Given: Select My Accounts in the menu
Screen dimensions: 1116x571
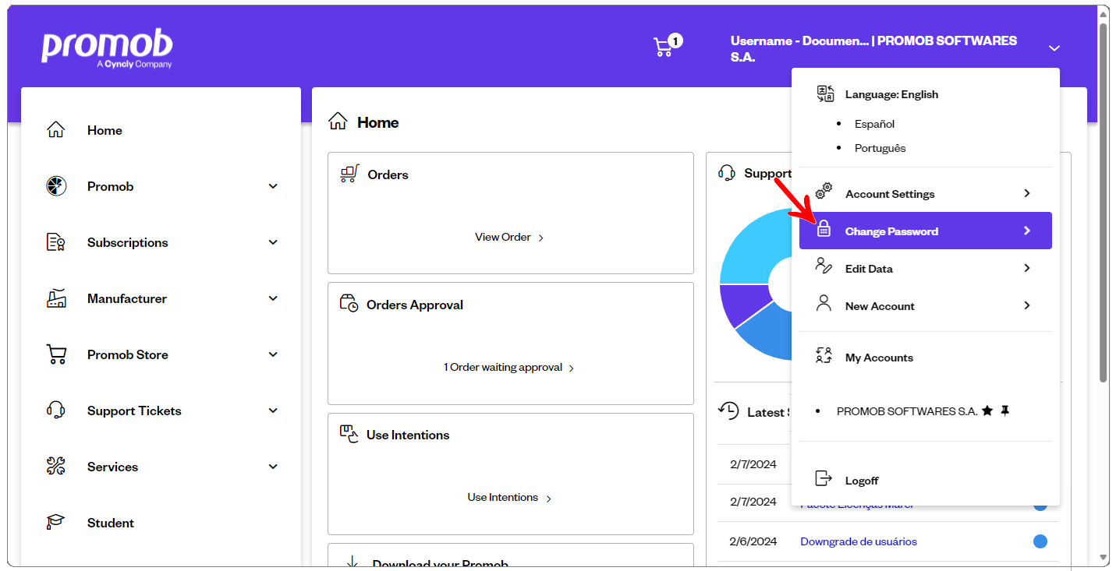Looking at the screenshot, I should (x=879, y=358).
